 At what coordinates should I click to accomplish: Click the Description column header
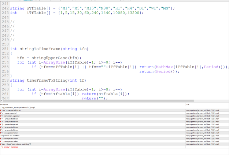93,104
